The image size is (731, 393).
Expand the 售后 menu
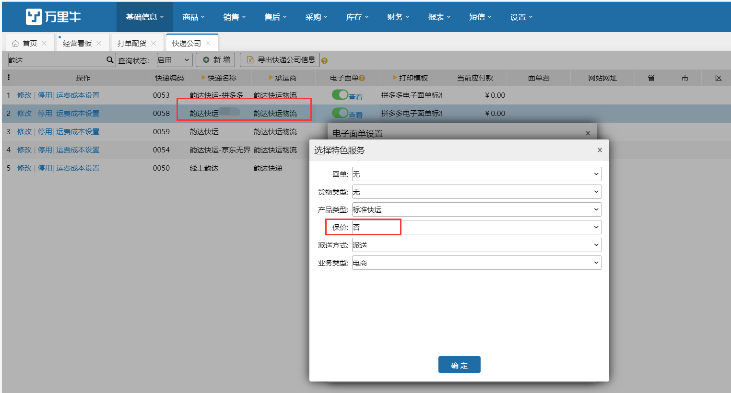[275, 17]
